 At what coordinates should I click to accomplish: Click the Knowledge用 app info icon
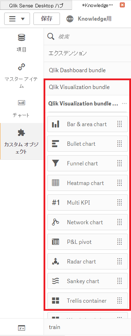tap(70, 19)
